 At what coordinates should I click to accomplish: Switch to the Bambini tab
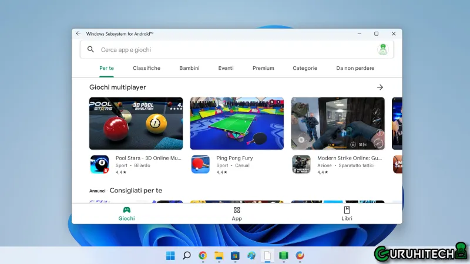(189, 68)
